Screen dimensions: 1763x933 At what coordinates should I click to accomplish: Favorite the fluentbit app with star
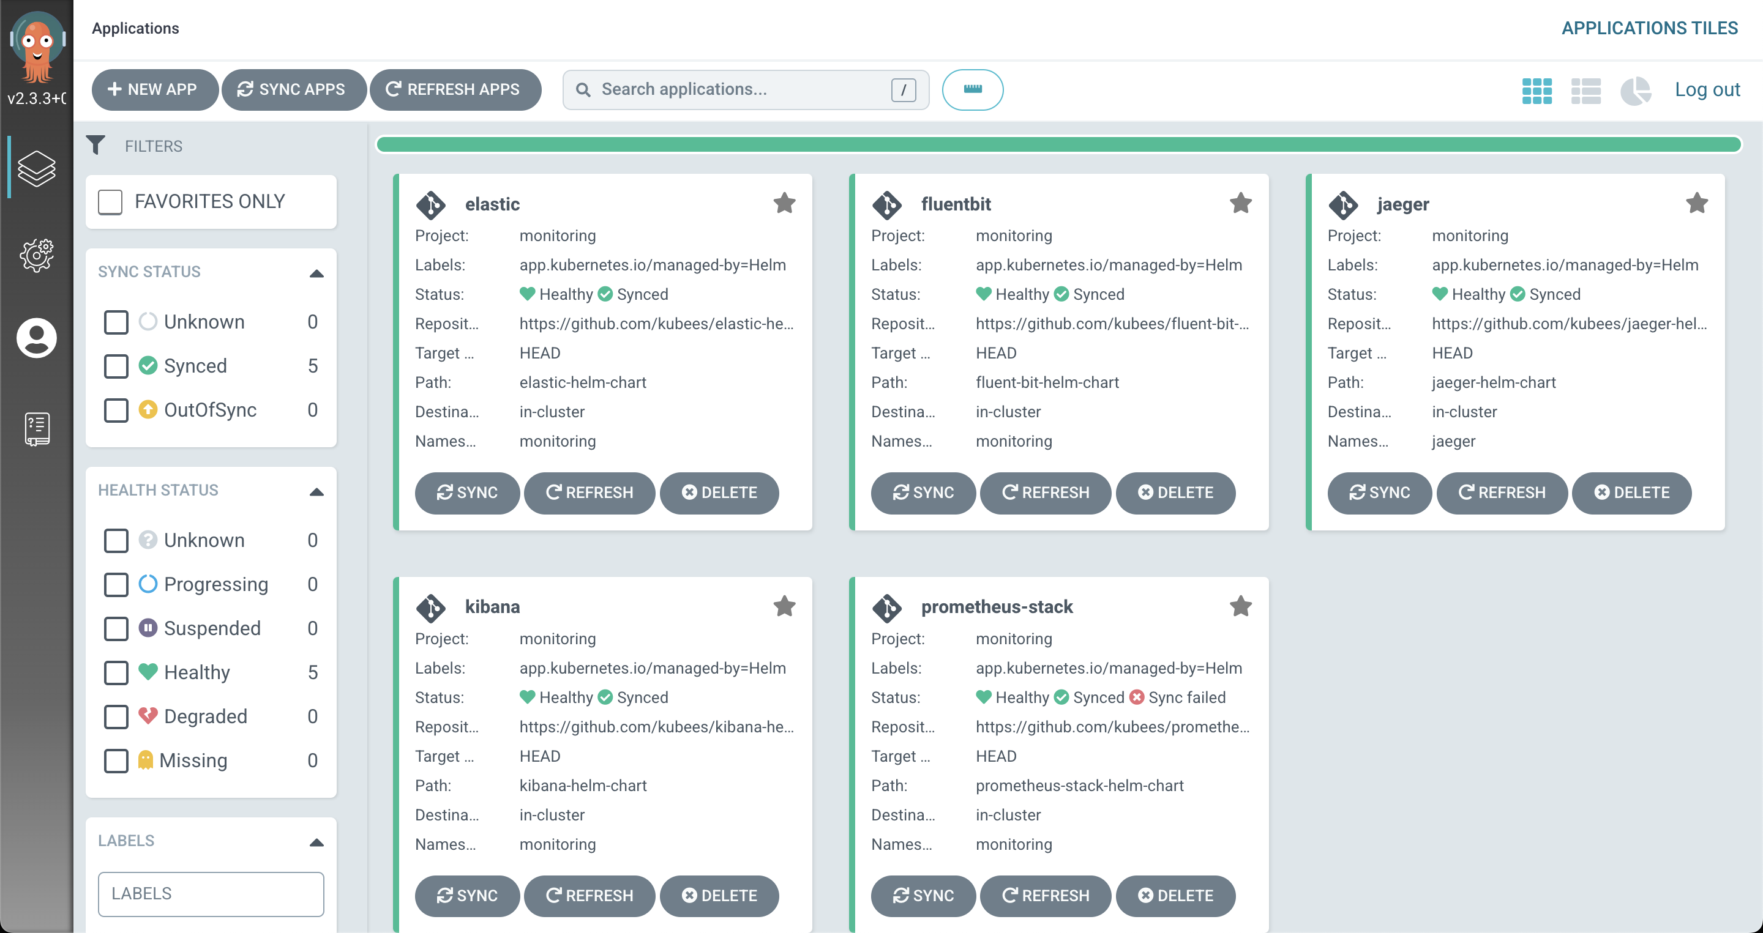[x=1240, y=203]
